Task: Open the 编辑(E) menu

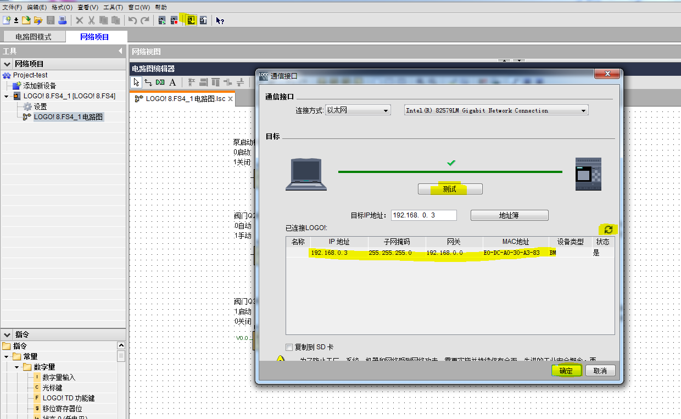Action: point(37,7)
